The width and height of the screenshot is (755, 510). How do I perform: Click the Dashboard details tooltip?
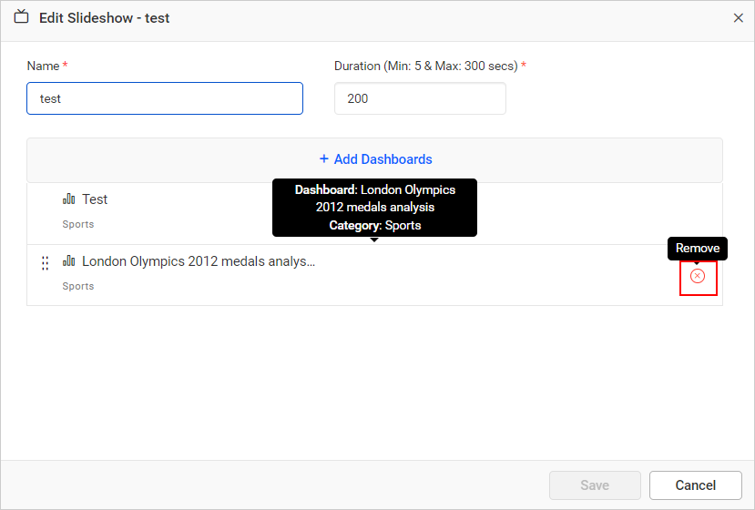pyautogui.click(x=374, y=207)
